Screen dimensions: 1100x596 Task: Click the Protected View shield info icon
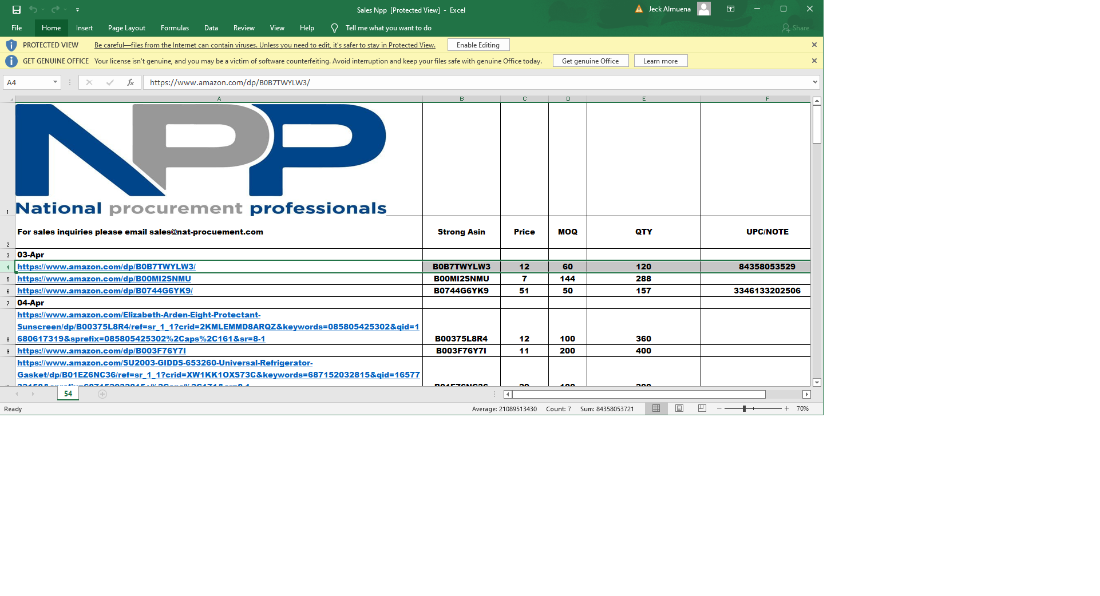tap(11, 45)
